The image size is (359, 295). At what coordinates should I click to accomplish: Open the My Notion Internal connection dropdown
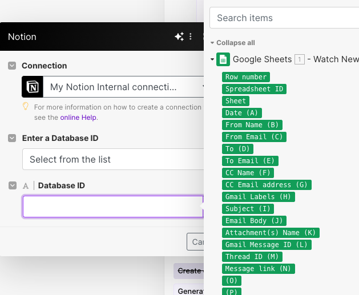[123, 87]
